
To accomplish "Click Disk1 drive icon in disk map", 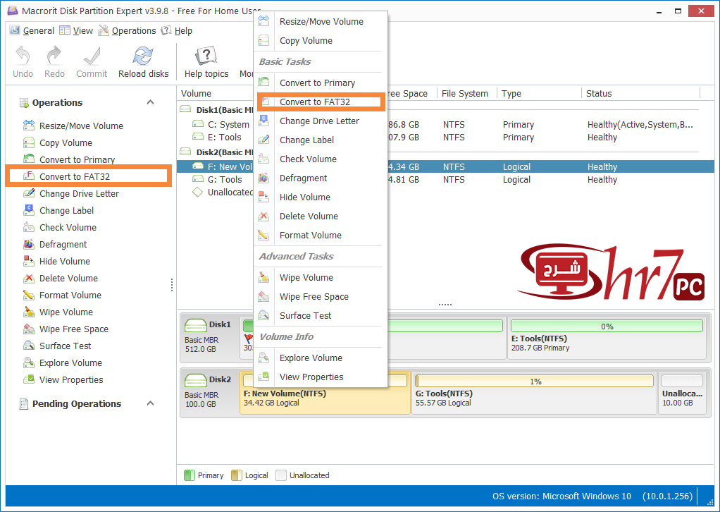I will (196, 325).
